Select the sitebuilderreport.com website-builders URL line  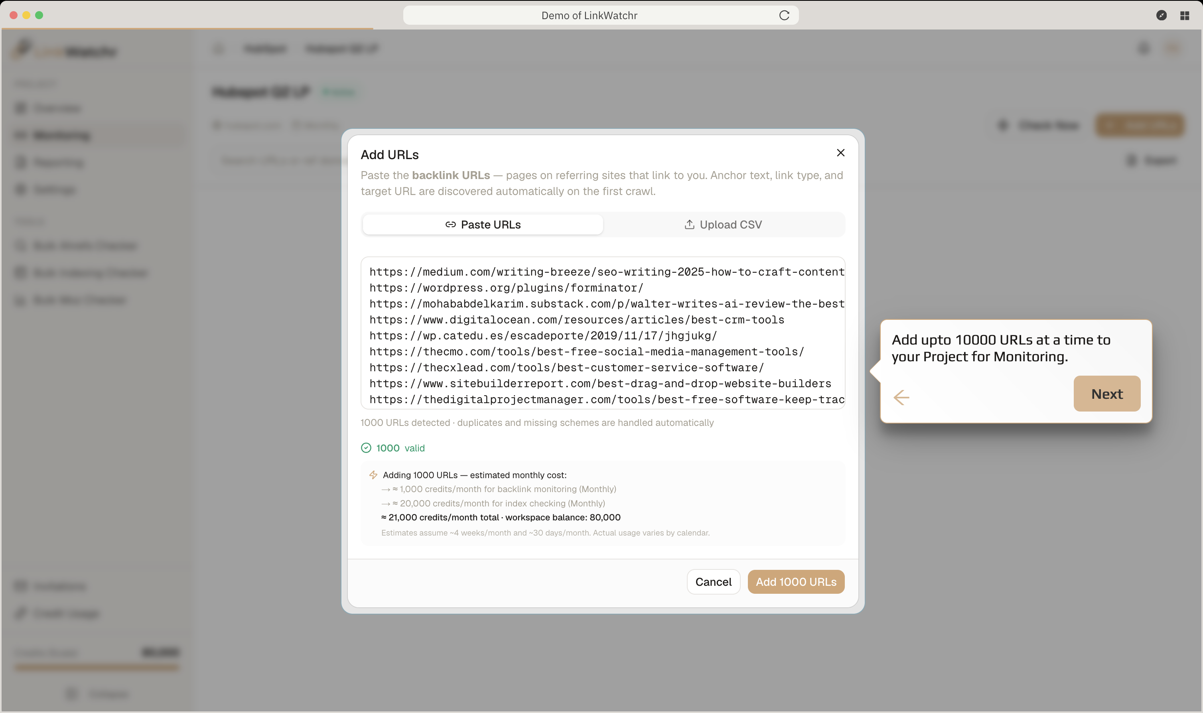click(600, 383)
